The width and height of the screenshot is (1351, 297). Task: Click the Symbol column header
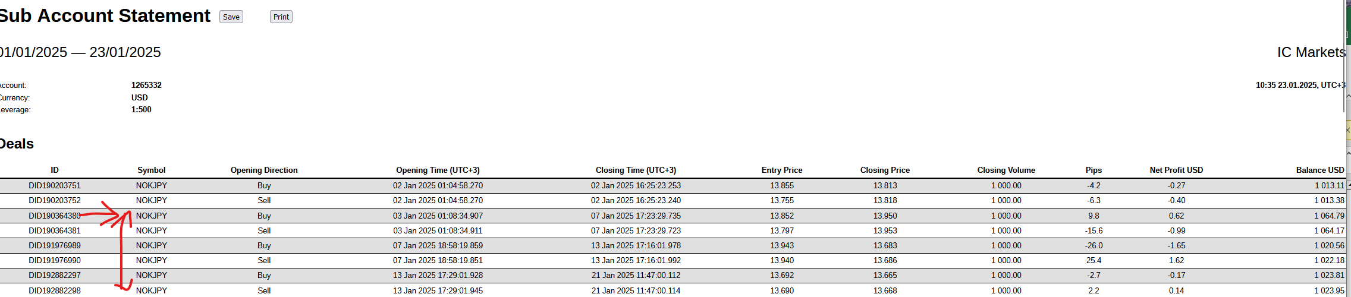tap(152, 170)
